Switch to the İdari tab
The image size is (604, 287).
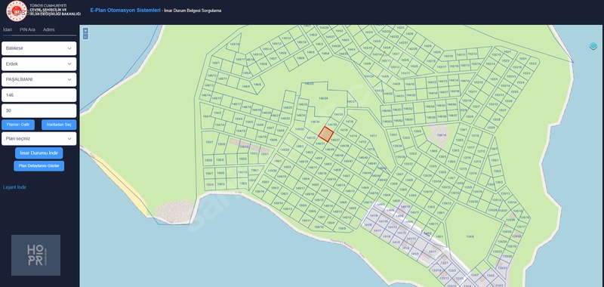pos(8,29)
